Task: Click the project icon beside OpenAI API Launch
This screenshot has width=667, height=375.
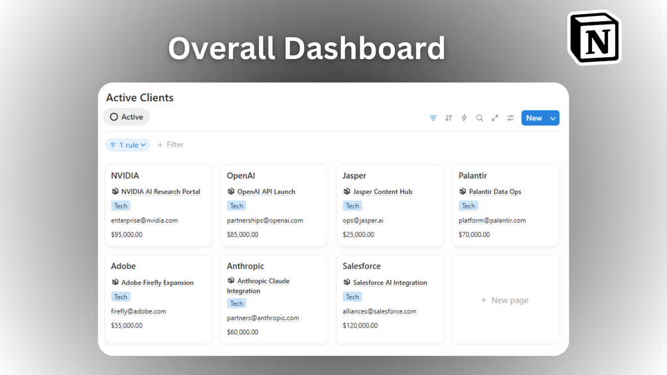Action: pyautogui.click(x=231, y=192)
